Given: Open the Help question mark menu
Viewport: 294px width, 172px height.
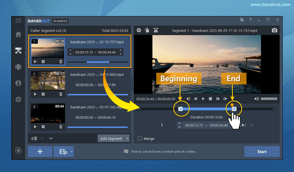Looking at the screenshot, I should (251, 20).
